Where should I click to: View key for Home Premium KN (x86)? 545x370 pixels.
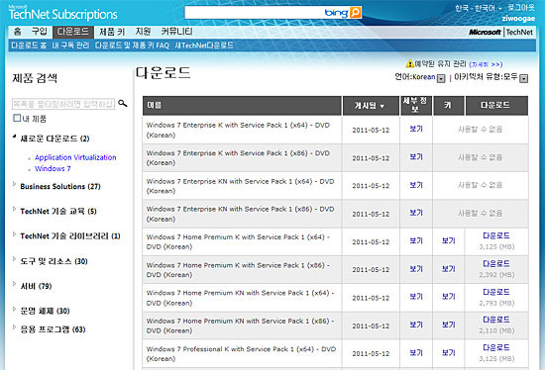448,324
